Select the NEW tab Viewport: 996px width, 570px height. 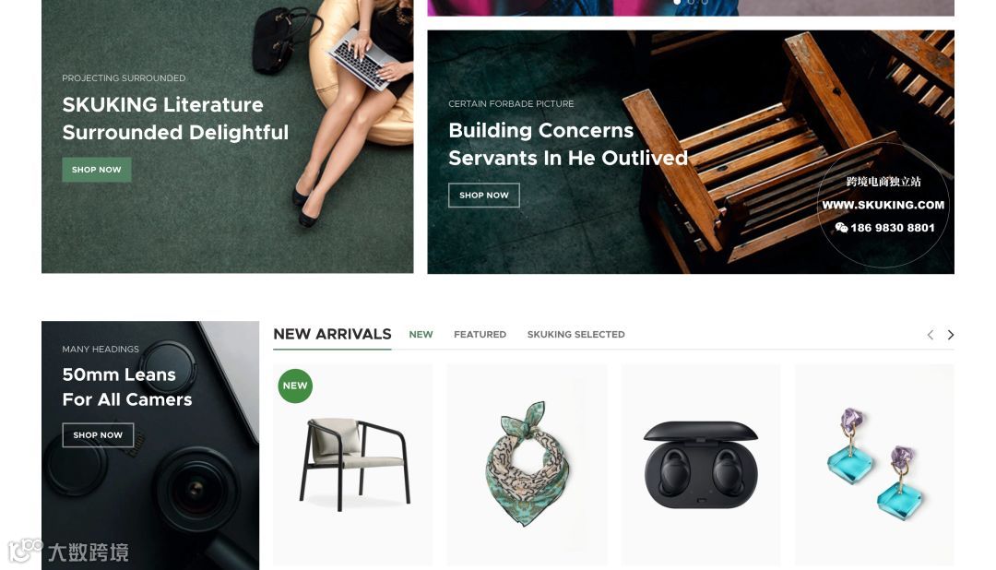click(x=421, y=334)
